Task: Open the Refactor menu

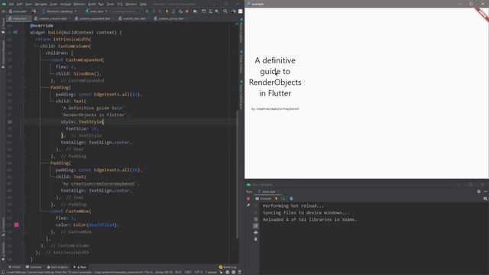Action: pyautogui.click(x=79, y=4)
